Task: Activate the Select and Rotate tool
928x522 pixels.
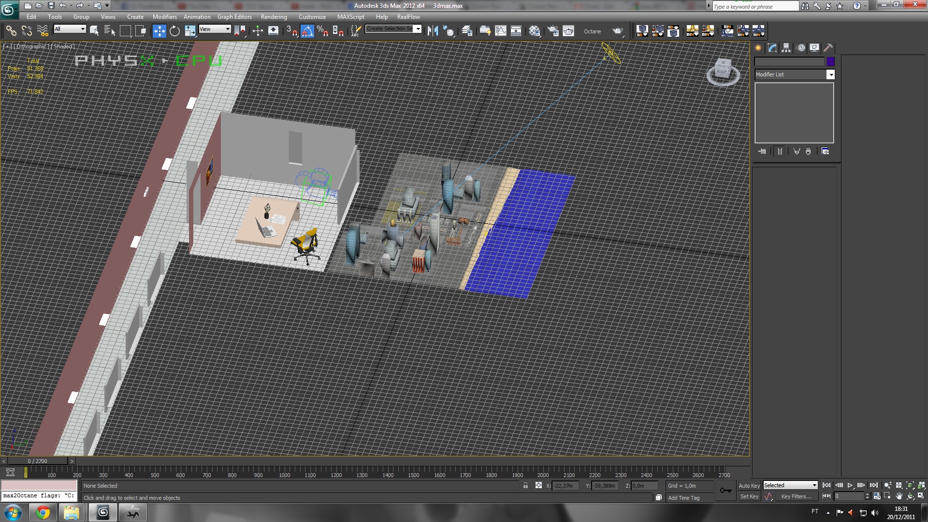Action: [174, 31]
